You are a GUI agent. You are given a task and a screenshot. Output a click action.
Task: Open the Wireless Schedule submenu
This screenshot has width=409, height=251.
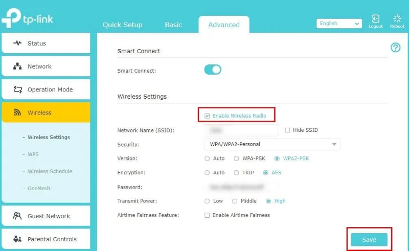[x=50, y=171]
